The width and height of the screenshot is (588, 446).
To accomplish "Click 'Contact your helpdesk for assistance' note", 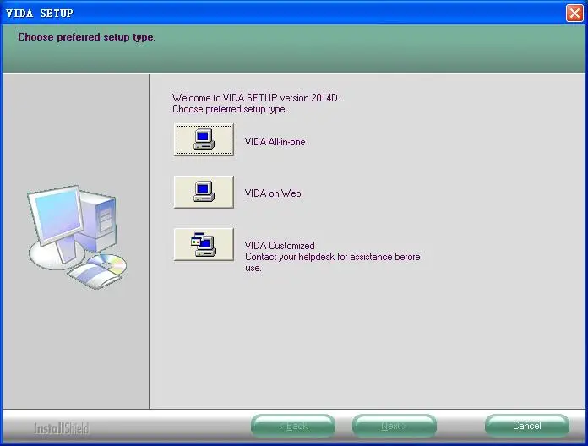I will [x=332, y=263].
